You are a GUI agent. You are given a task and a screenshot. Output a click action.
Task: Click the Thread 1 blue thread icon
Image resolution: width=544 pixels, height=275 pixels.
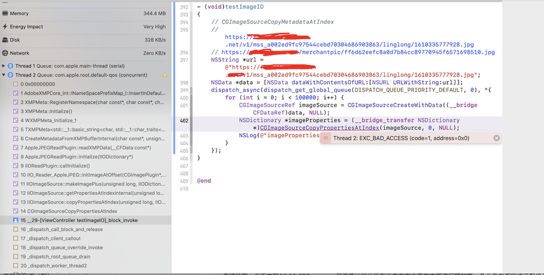click(x=10, y=66)
